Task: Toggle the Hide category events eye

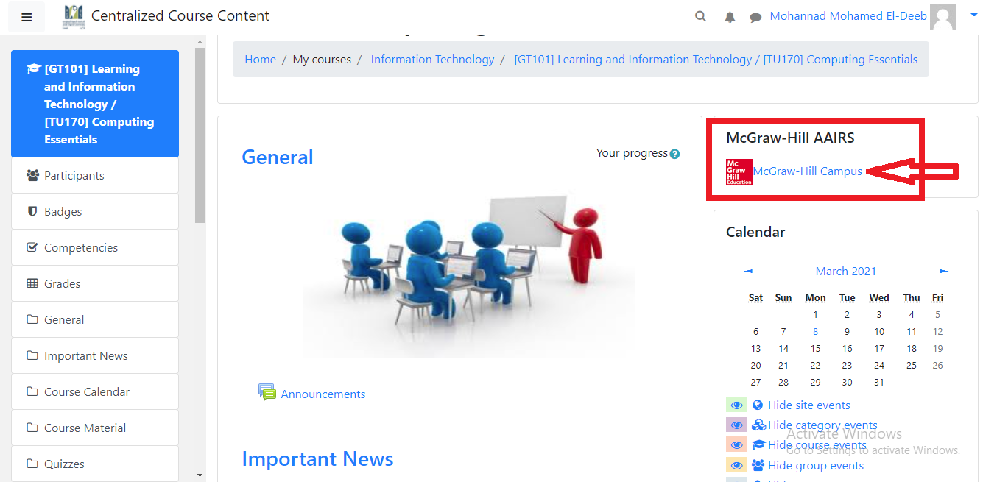Action: [736, 425]
